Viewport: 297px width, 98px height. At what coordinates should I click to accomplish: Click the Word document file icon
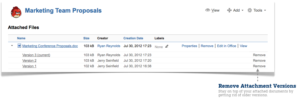(x=19, y=46)
